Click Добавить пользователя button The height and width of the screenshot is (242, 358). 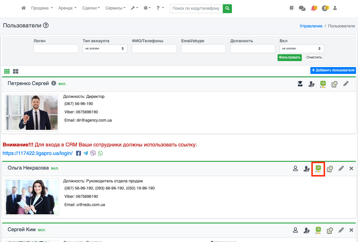coord(333,70)
